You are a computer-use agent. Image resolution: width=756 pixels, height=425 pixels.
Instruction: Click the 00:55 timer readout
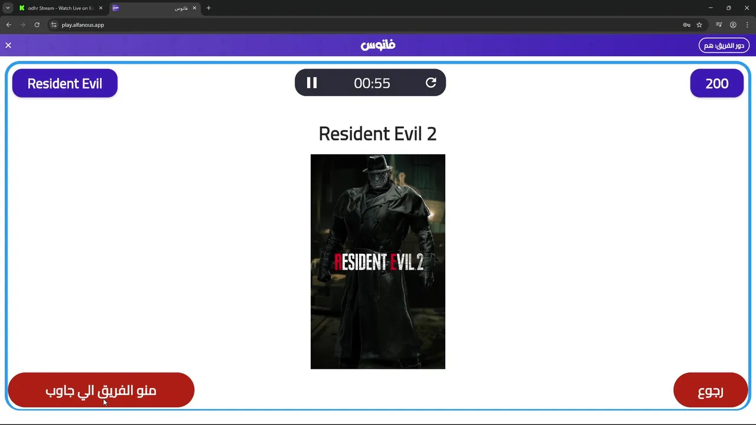(372, 83)
